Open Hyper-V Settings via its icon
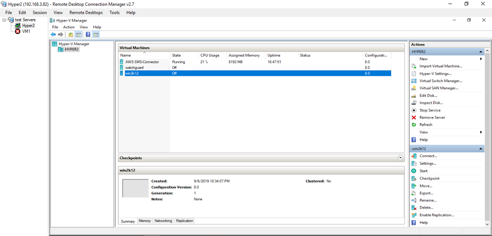 point(414,74)
